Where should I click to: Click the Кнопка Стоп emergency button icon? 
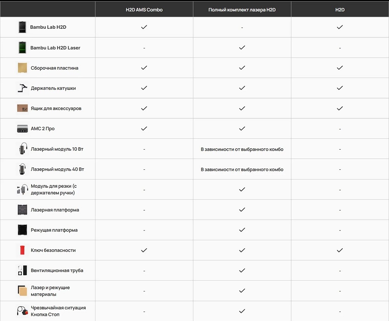[x=22, y=311]
